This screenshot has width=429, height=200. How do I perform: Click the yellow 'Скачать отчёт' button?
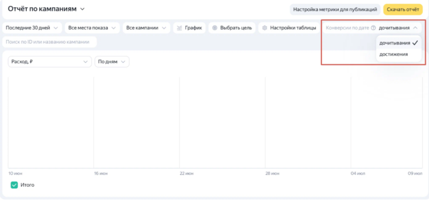[x=403, y=10]
